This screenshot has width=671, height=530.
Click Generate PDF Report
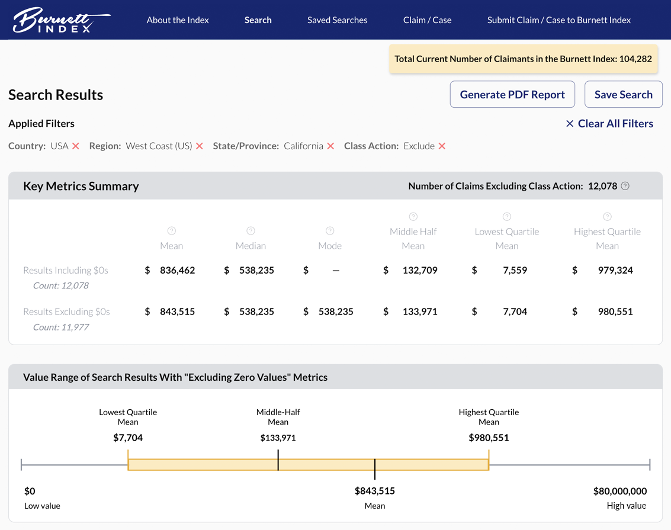click(x=512, y=94)
